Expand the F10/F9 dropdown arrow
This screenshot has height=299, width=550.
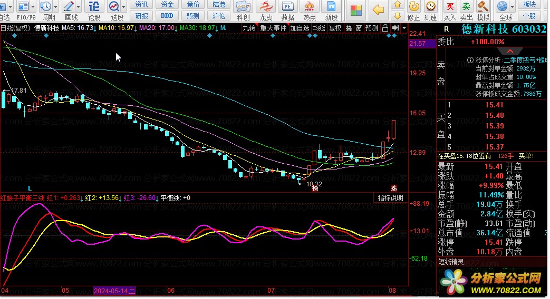point(33,7)
